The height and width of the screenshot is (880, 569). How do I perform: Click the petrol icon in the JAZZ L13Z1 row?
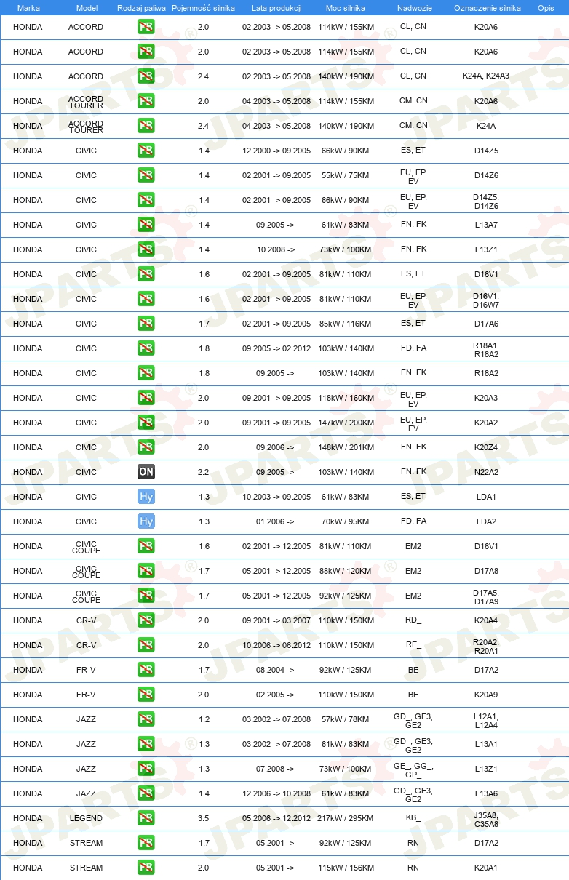[146, 769]
